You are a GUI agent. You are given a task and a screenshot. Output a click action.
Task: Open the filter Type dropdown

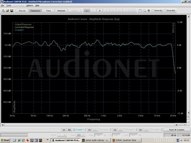tap(81, 135)
